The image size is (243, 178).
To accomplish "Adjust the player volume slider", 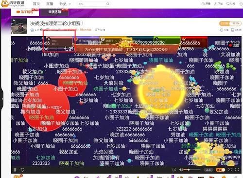I will point(192,170).
